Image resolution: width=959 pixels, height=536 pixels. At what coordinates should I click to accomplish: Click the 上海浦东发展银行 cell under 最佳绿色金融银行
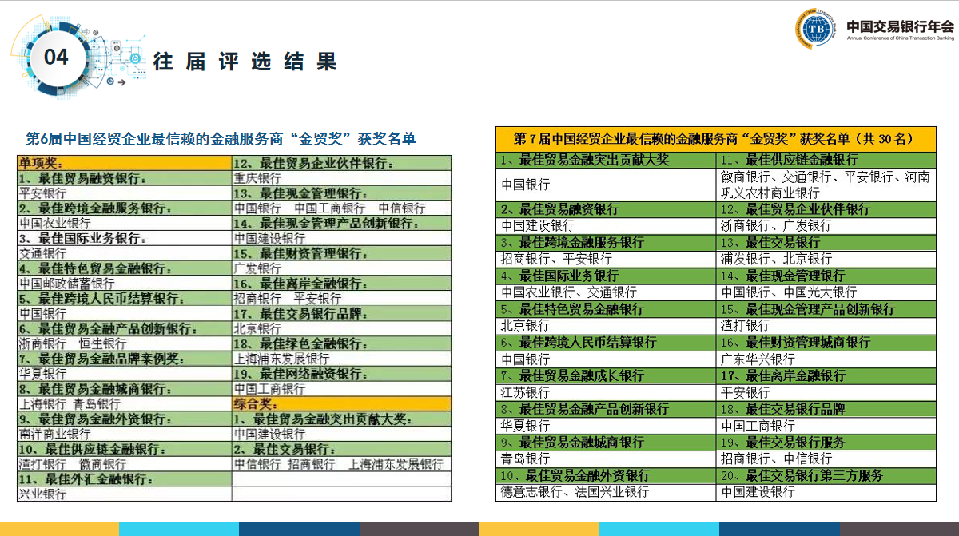340,359
